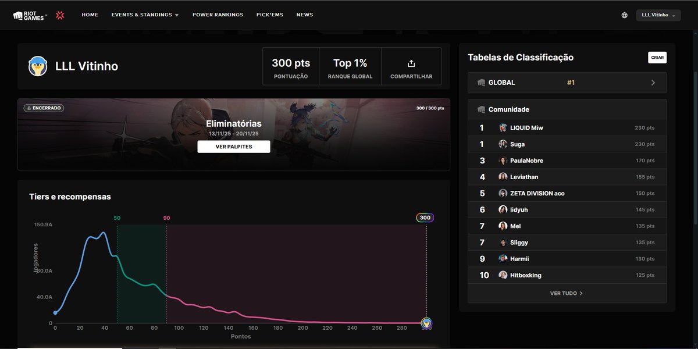Click the fist icon beside Comunidade
698x349 pixels.
(481, 109)
